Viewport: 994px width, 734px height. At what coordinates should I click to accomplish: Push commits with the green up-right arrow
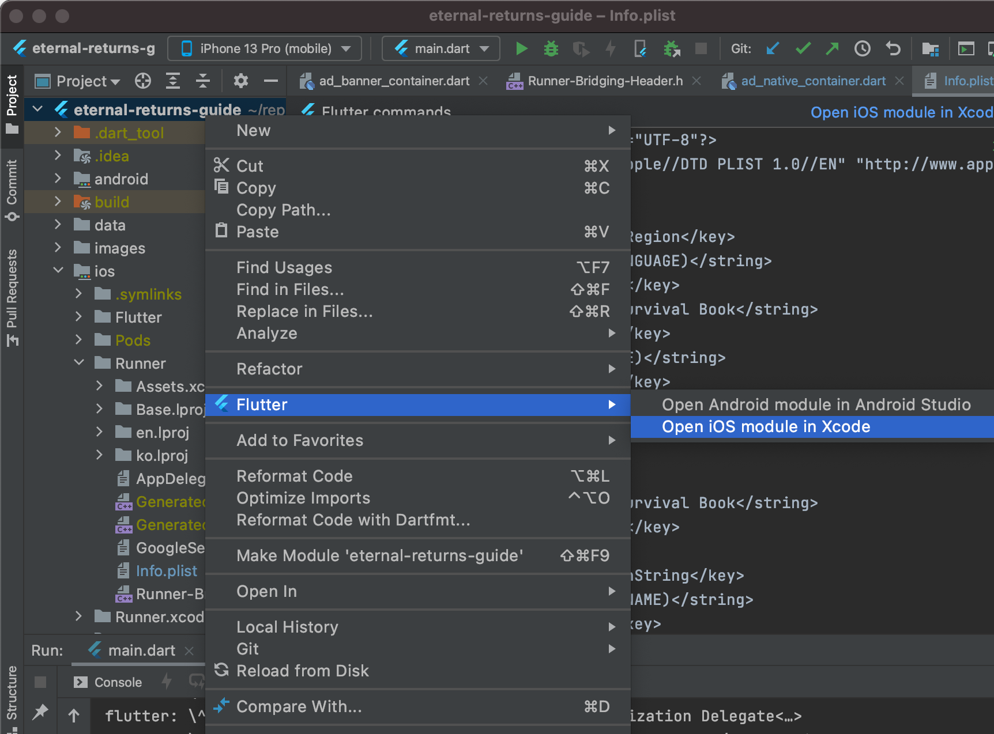832,48
